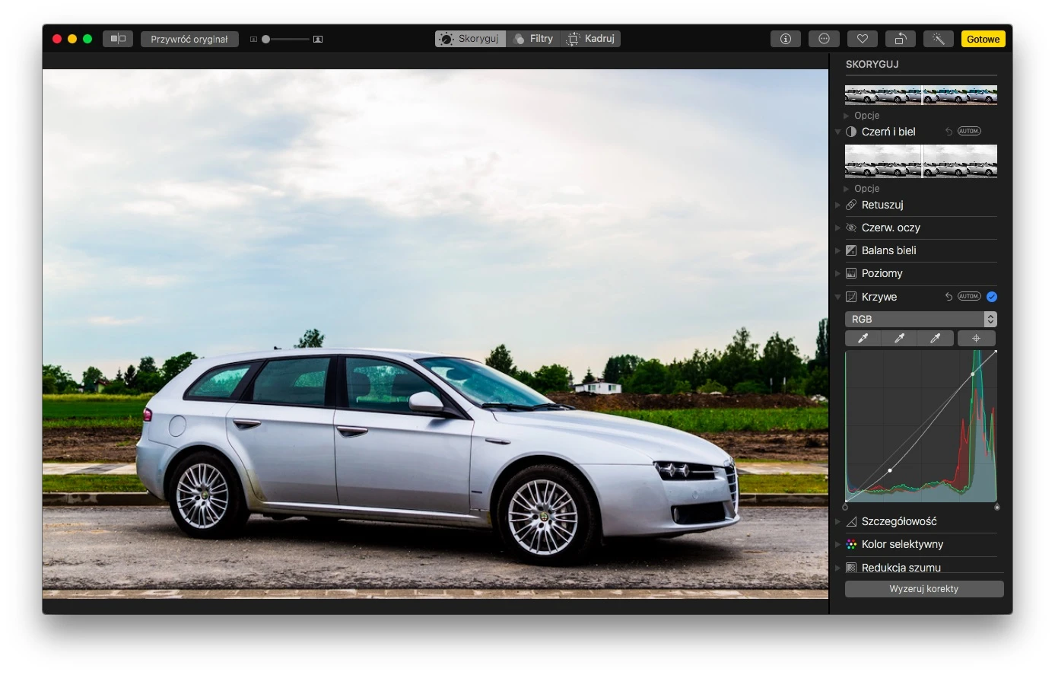Open the RGB channel dropdown
Image resolution: width=1055 pixels, height=675 pixels.
920,319
